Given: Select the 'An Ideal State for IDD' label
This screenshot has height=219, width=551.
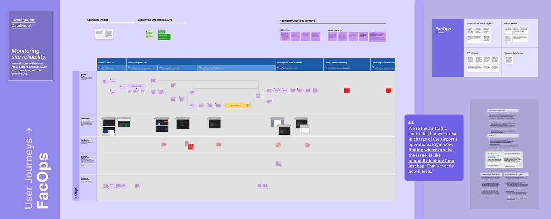Looking at the screenshot, I should (335, 30).
